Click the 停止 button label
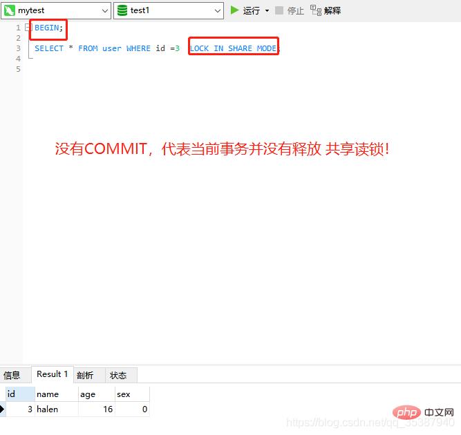461x435 pixels. coord(296,11)
